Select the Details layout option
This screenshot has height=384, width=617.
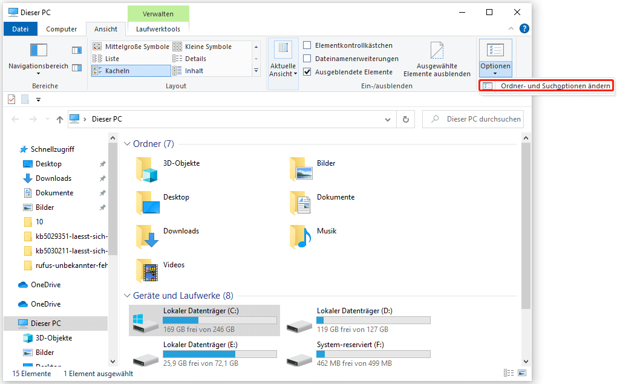pyautogui.click(x=195, y=59)
